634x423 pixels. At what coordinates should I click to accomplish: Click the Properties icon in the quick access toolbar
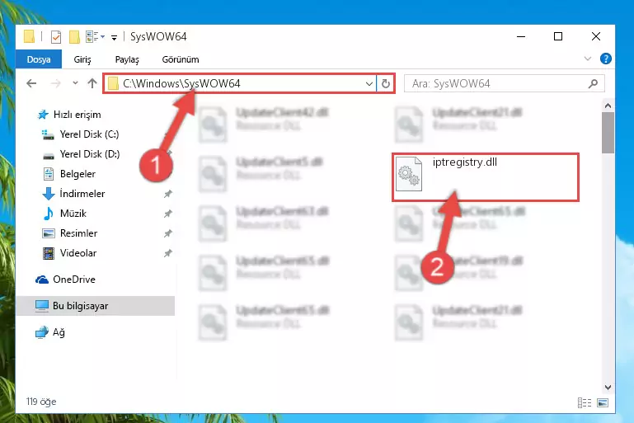click(x=56, y=37)
